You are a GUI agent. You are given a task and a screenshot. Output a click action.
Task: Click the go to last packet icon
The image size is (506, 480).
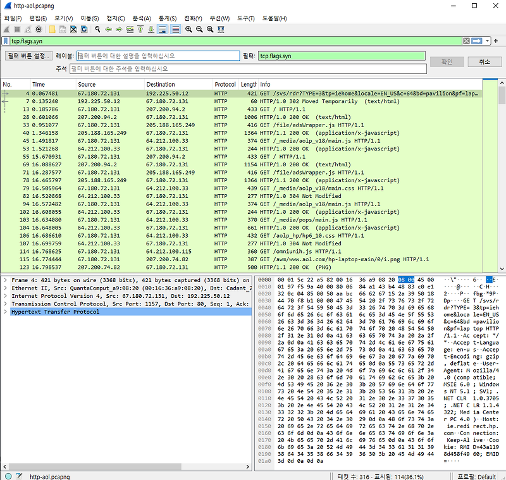151,28
